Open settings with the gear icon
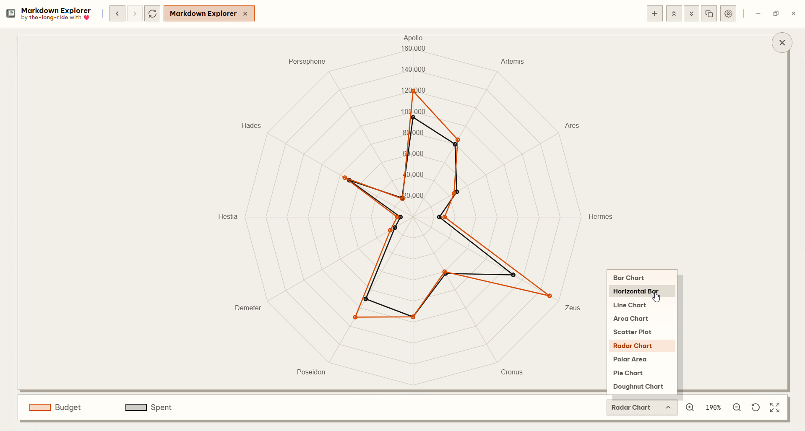This screenshot has height=431, width=805. [728, 13]
